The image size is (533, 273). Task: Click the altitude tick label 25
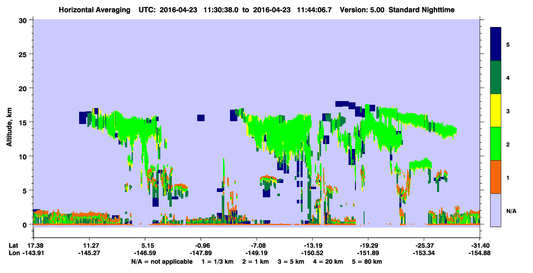24,54
